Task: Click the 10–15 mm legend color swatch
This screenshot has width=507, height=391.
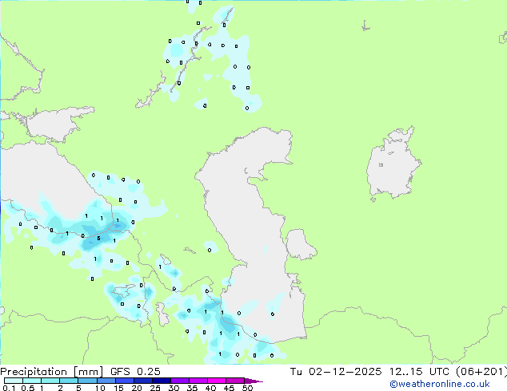Action: click(x=106, y=381)
